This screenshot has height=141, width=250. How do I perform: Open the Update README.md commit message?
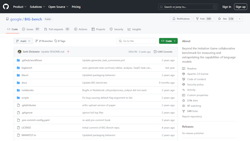52,52
